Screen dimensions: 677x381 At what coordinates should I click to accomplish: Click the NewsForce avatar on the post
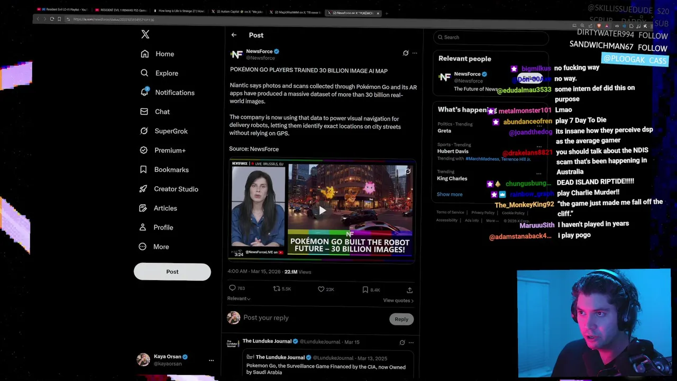click(x=236, y=55)
